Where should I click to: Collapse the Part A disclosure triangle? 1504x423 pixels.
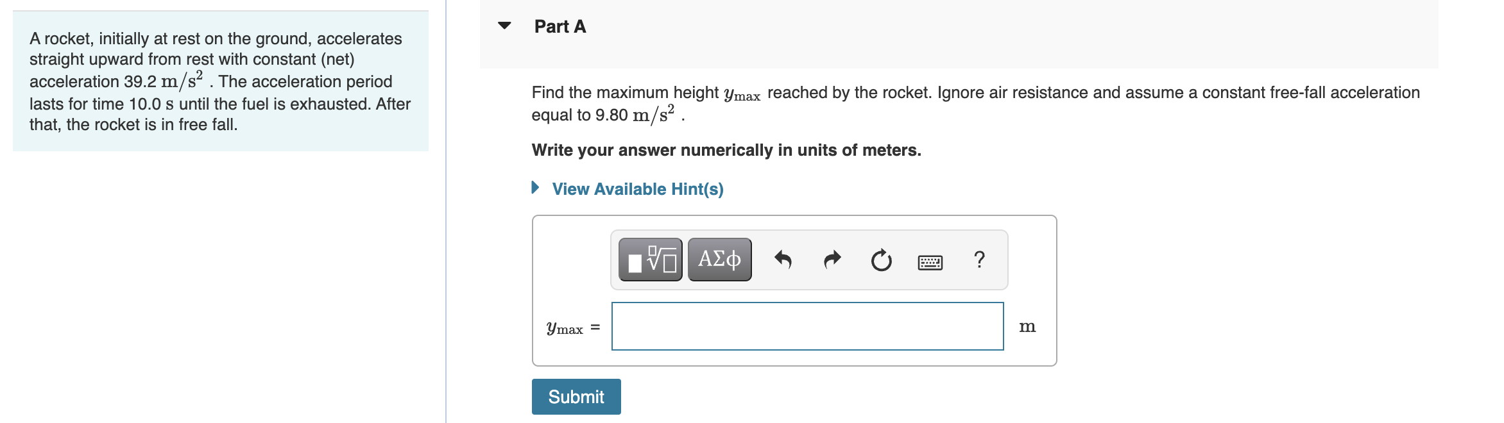click(506, 25)
